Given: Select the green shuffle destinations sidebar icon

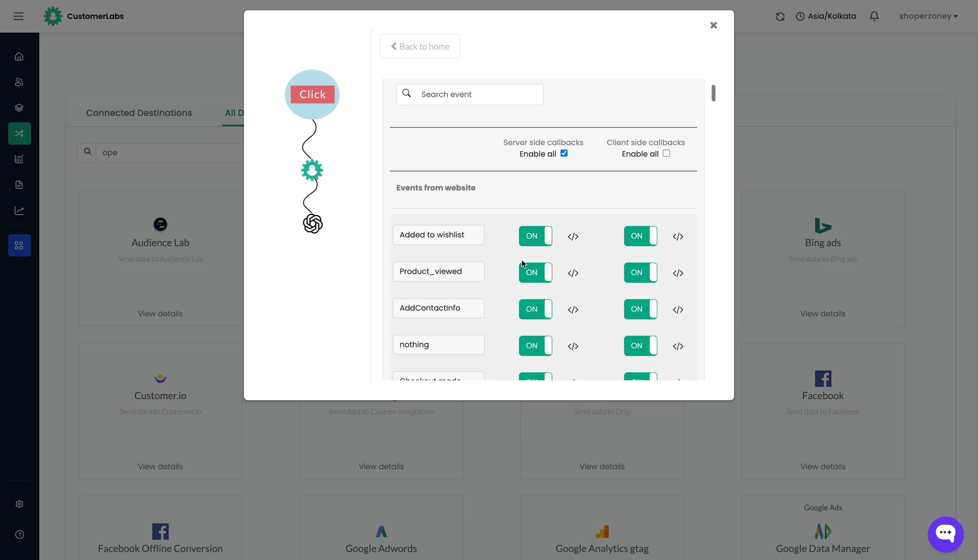Looking at the screenshot, I should click(20, 134).
